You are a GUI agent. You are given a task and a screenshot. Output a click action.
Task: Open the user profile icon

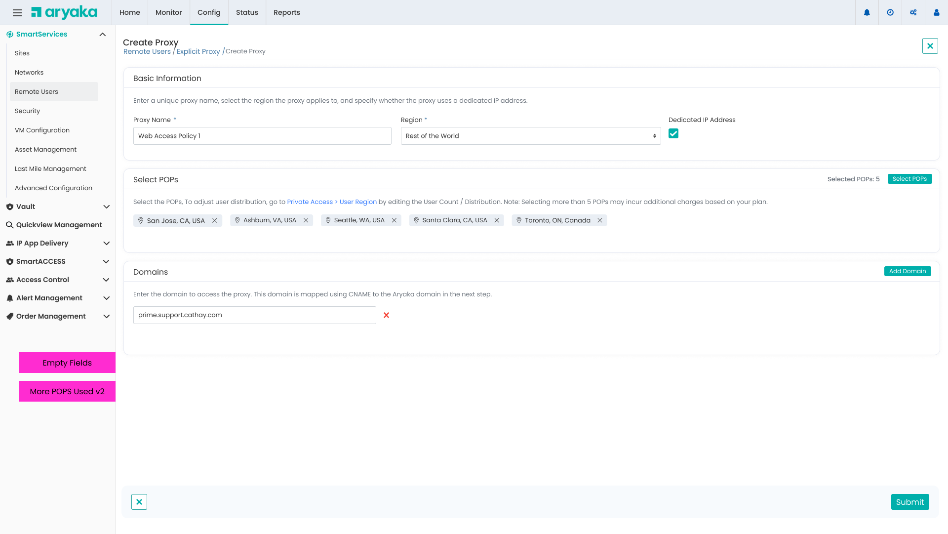pyautogui.click(x=936, y=13)
